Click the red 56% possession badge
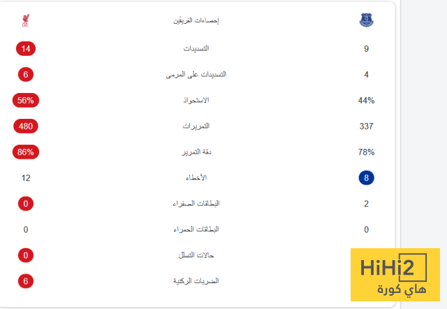Screen dimensions: 447x309 coord(26,101)
